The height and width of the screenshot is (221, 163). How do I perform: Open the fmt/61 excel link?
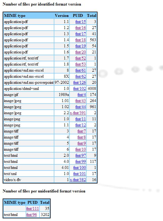[x=81, y=70]
